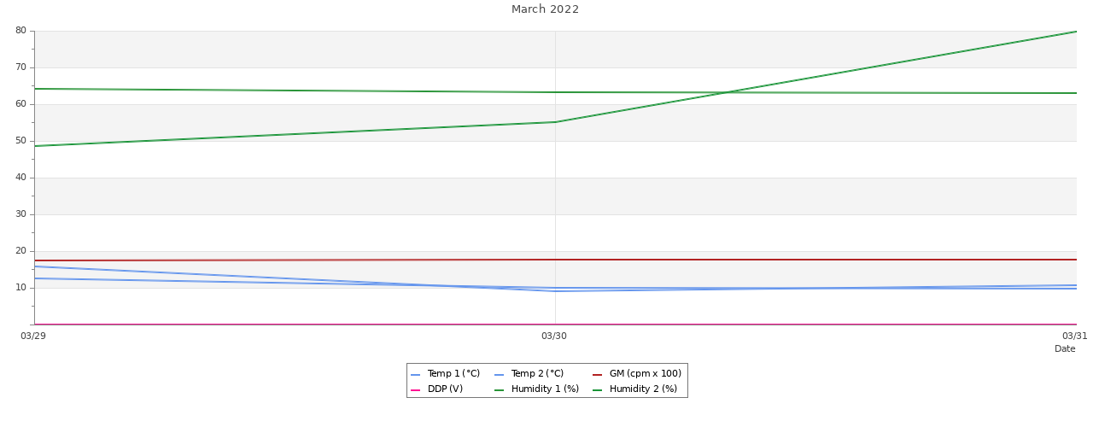The height and width of the screenshot is (427, 1093).
Task: Hide the DDP (V) series via legend text
Action: [445, 389]
